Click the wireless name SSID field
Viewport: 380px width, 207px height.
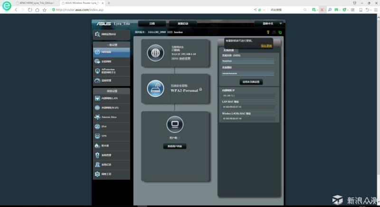(247, 61)
